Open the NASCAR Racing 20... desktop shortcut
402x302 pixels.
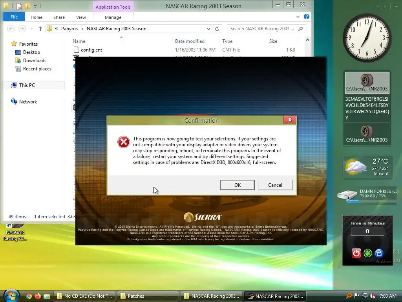(15, 232)
